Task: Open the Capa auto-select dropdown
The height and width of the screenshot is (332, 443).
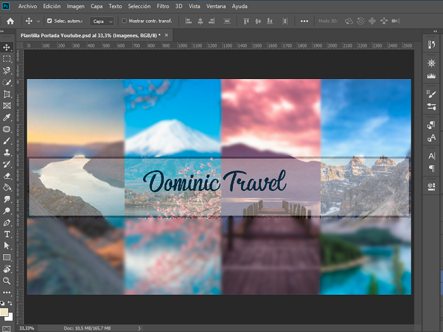Action: click(102, 21)
